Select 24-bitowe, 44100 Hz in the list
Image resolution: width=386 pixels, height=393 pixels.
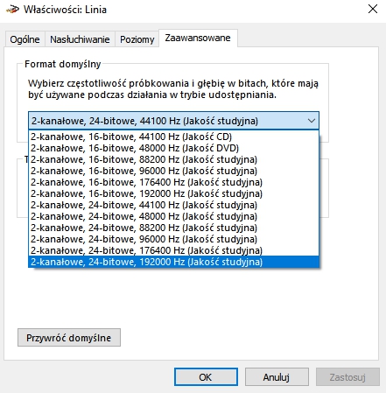click(173, 205)
